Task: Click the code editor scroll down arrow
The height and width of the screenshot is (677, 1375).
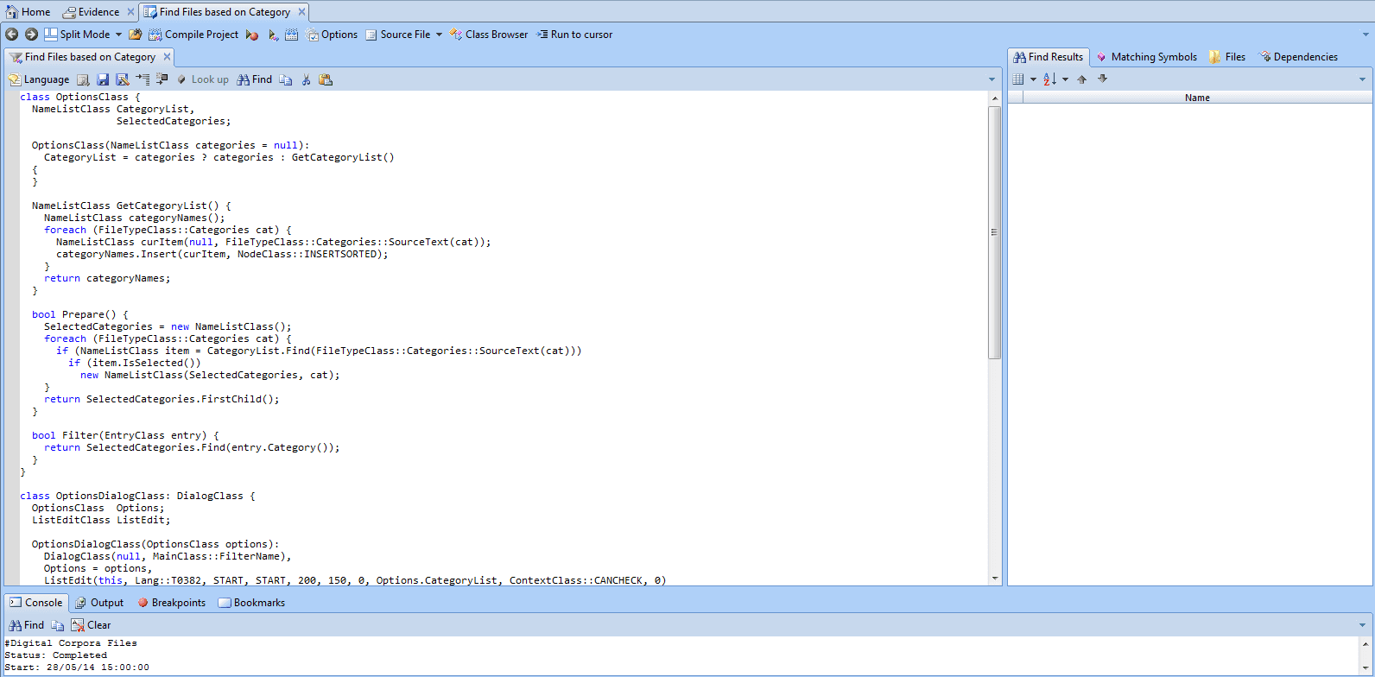Action: coord(995,579)
